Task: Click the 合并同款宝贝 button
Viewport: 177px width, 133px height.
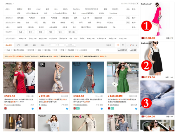Action: [123, 50]
